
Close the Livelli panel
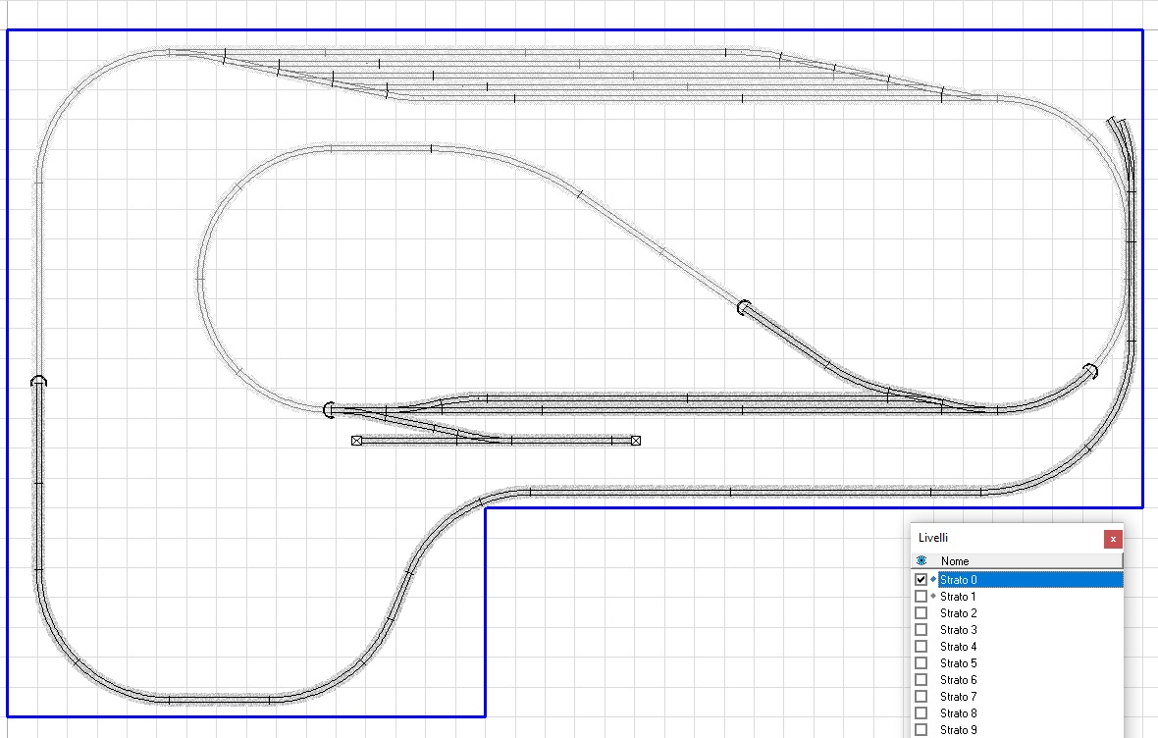[1113, 539]
